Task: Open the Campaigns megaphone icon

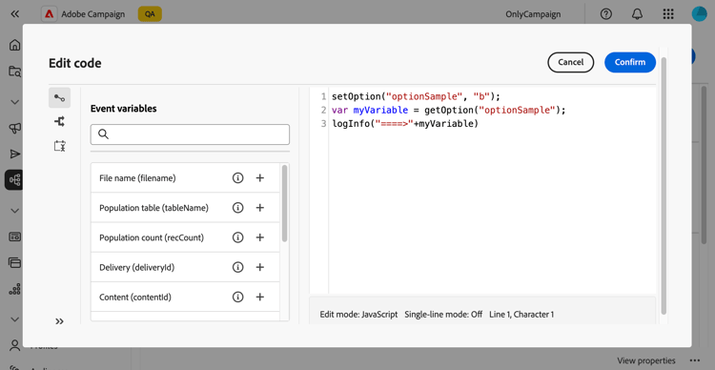Action: (x=14, y=129)
